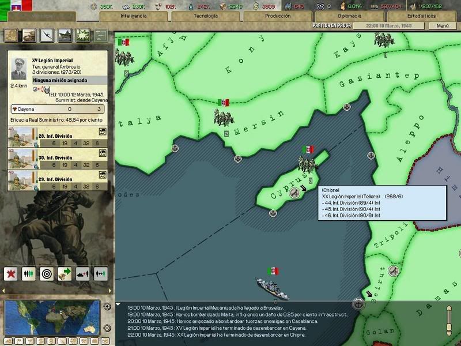Select the 28. Inf. División row
This screenshot has width=461, height=346.
(58, 137)
